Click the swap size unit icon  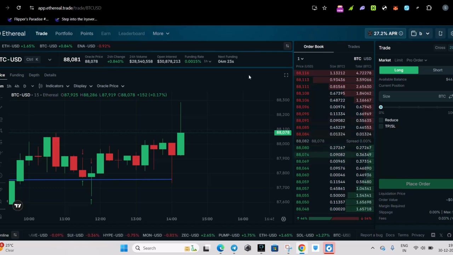pyautogui.click(x=451, y=96)
